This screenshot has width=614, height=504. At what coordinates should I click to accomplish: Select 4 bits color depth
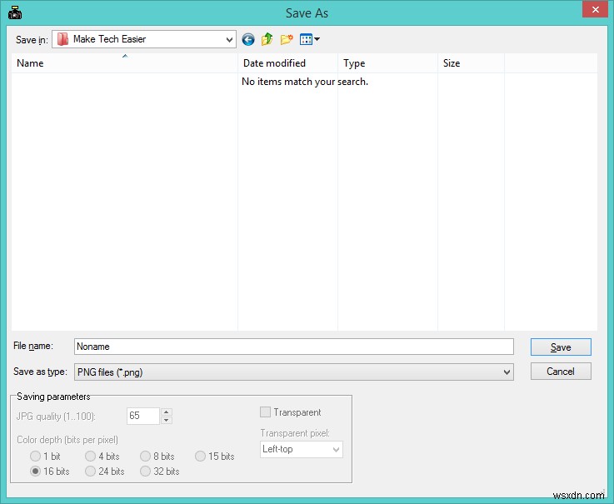point(90,456)
